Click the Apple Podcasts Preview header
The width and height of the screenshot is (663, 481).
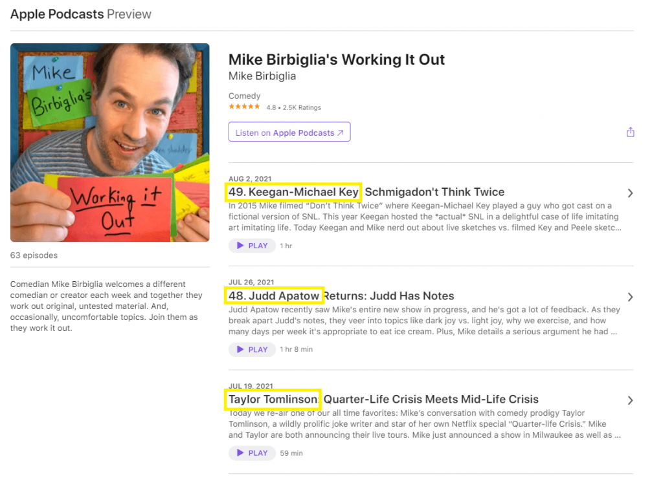tap(81, 14)
